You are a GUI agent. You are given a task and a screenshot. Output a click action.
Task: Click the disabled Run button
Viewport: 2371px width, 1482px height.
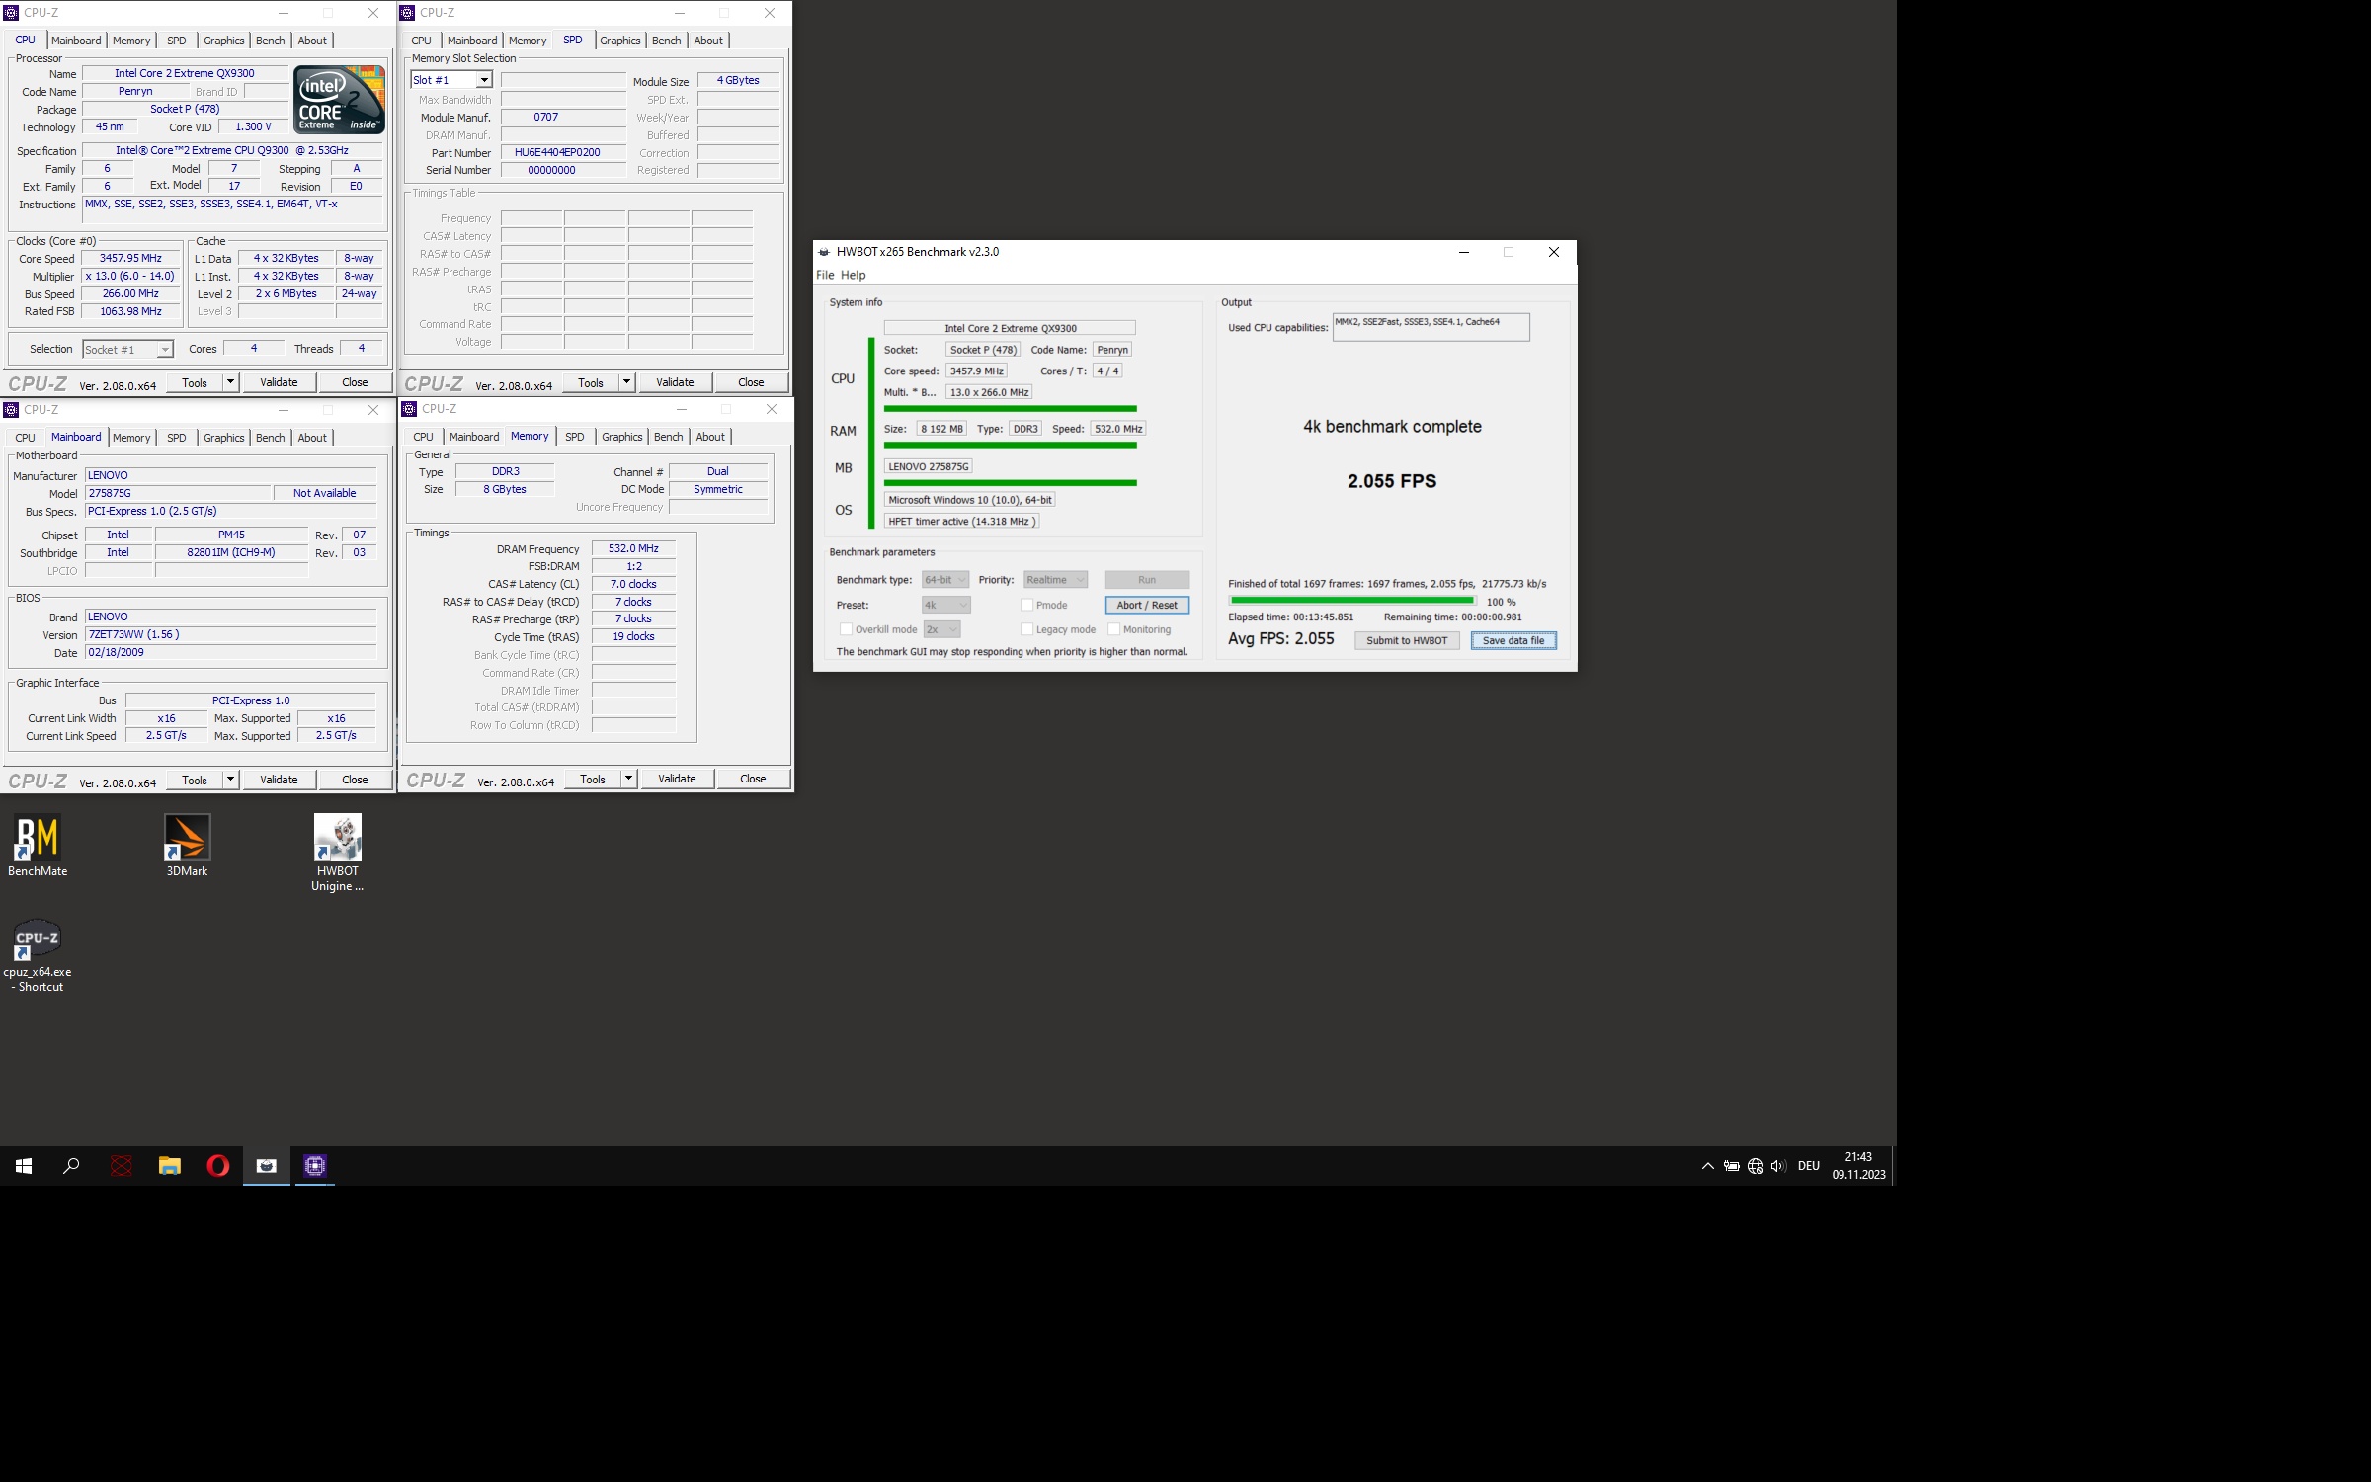pos(1147,580)
